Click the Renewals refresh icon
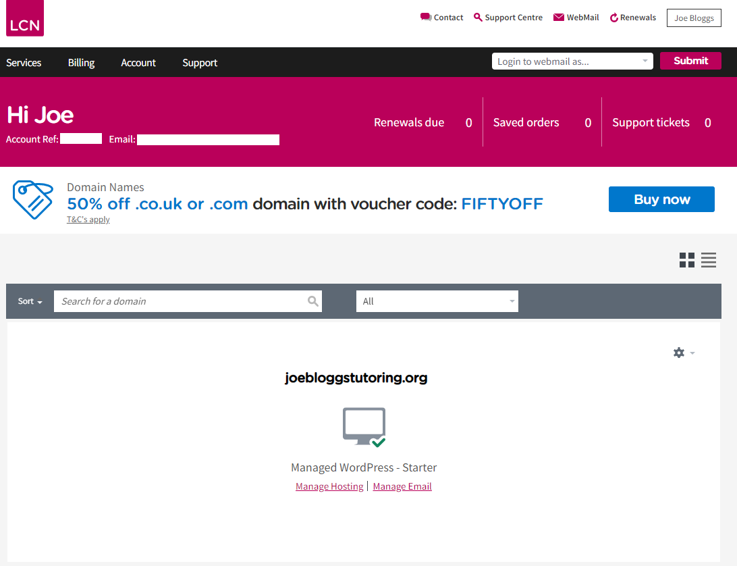This screenshot has height=566, width=737. tap(612, 16)
